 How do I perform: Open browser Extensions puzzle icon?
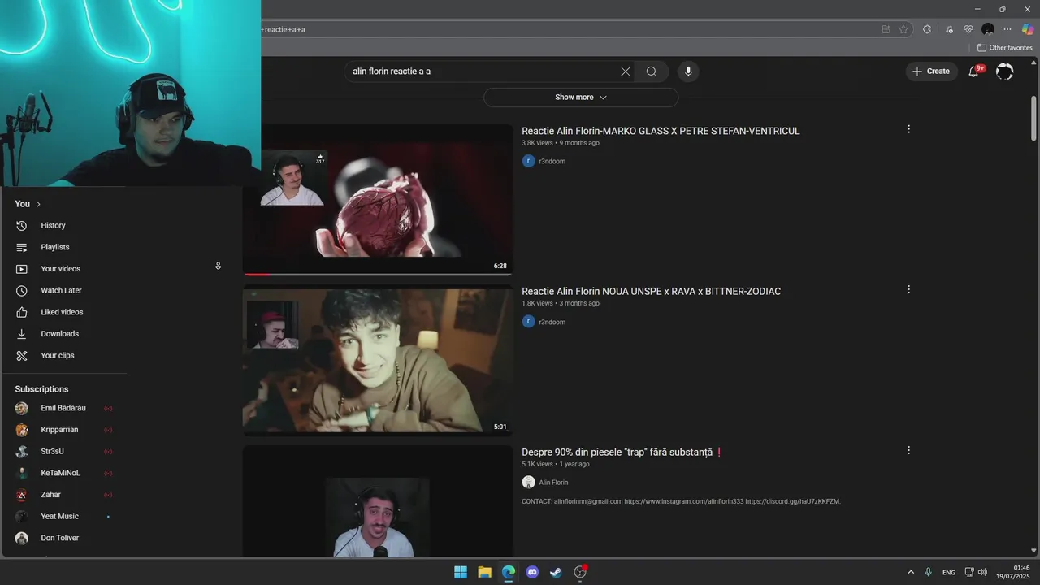click(x=927, y=29)
